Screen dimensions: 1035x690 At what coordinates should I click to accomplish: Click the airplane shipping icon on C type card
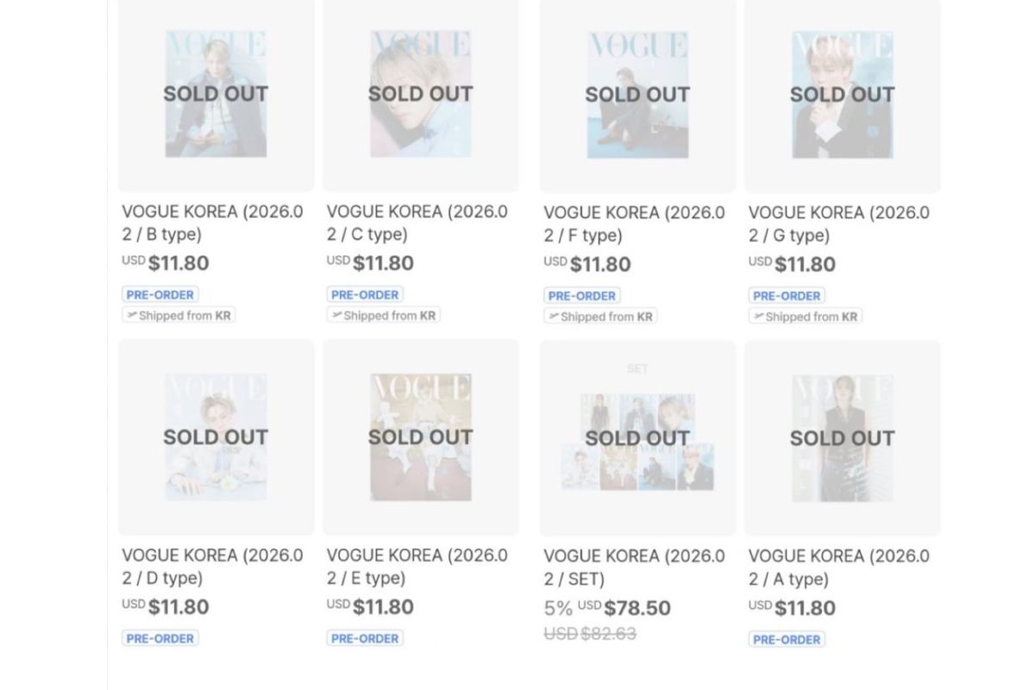(336, 316)
